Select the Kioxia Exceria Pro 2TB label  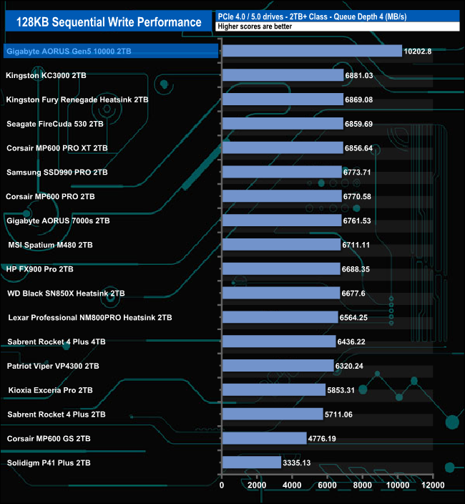(50, 390)
